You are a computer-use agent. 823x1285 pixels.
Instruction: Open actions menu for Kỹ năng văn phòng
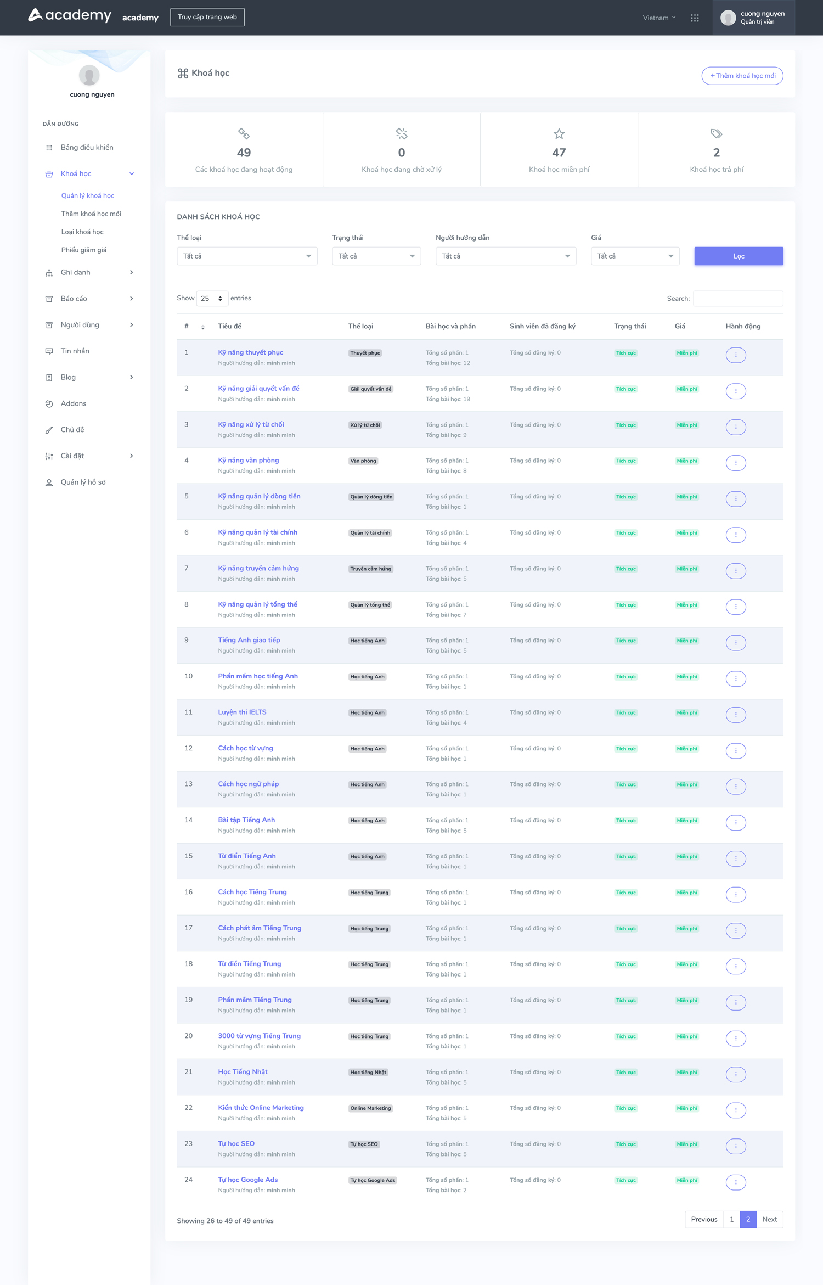coord(736,463)
